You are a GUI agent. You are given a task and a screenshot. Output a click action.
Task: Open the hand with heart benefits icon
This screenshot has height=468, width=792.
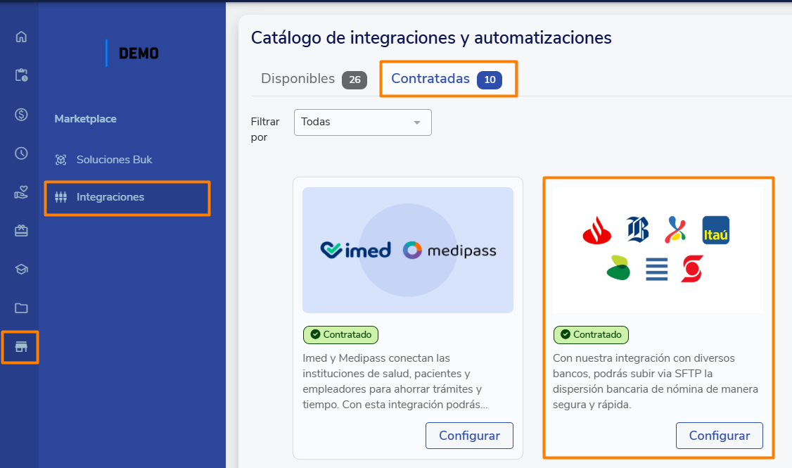click(21, 191)
